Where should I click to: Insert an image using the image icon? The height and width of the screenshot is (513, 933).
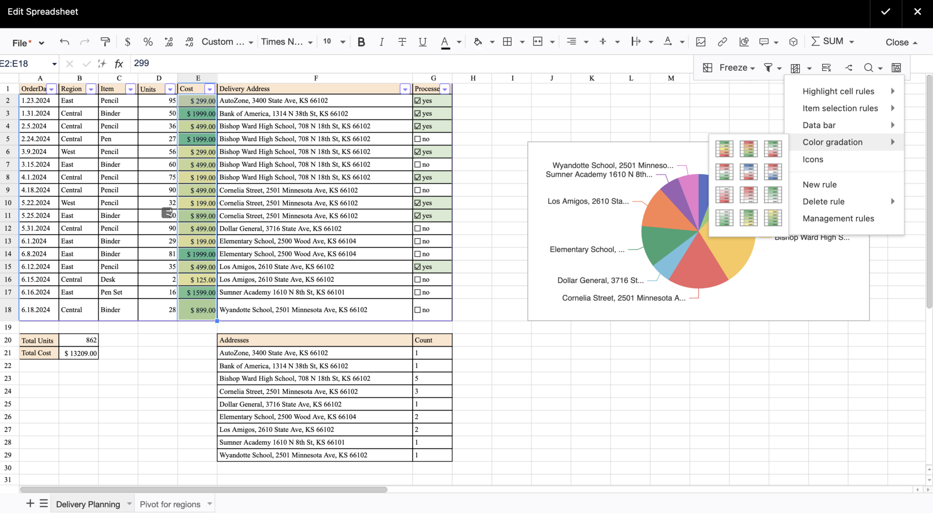(700, 41)
